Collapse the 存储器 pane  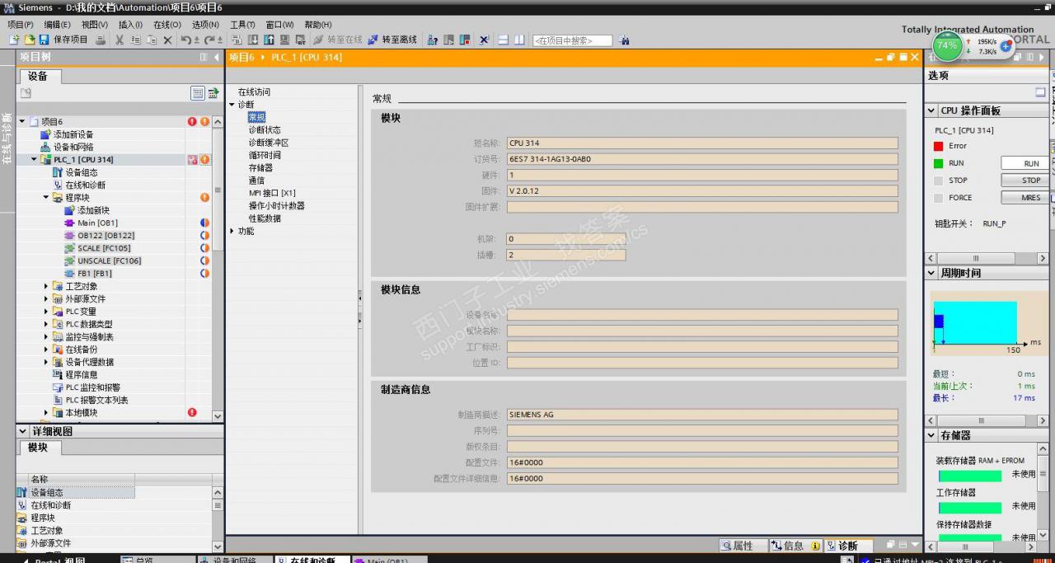[x=932, y=435]
